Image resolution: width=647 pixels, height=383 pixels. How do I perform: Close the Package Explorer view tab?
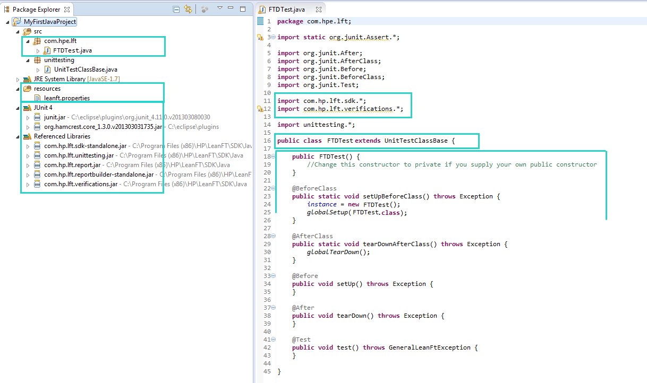pos(66,10)
